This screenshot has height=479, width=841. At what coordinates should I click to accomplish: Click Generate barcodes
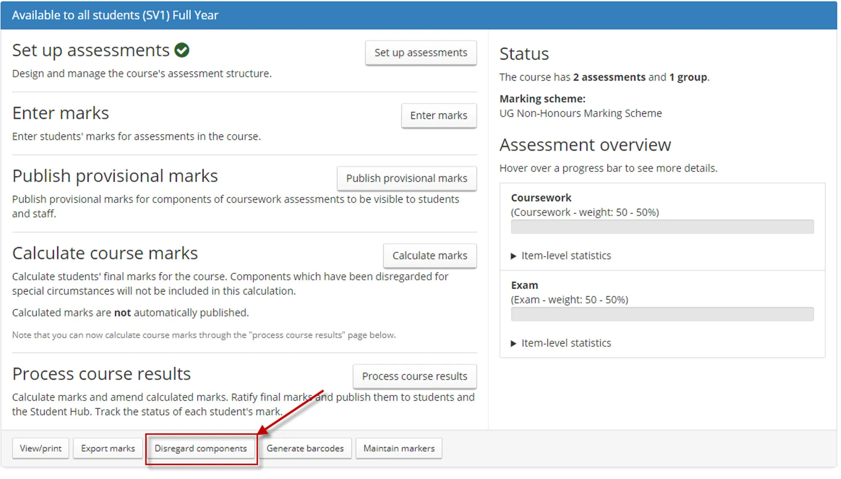(x=305, y=448)
